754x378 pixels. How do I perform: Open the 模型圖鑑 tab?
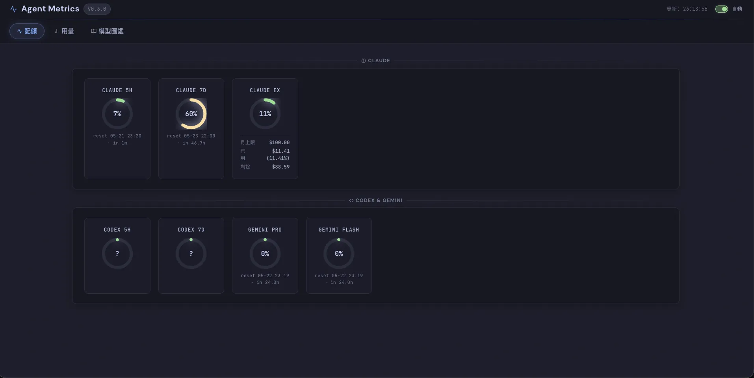click(x=107, y=31)
